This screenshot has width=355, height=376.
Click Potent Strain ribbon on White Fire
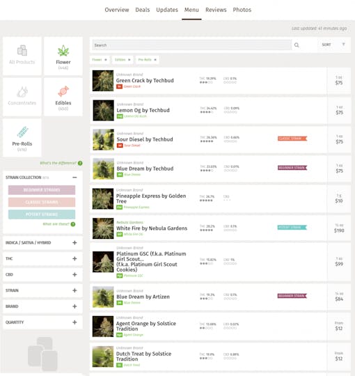point(292,227)
